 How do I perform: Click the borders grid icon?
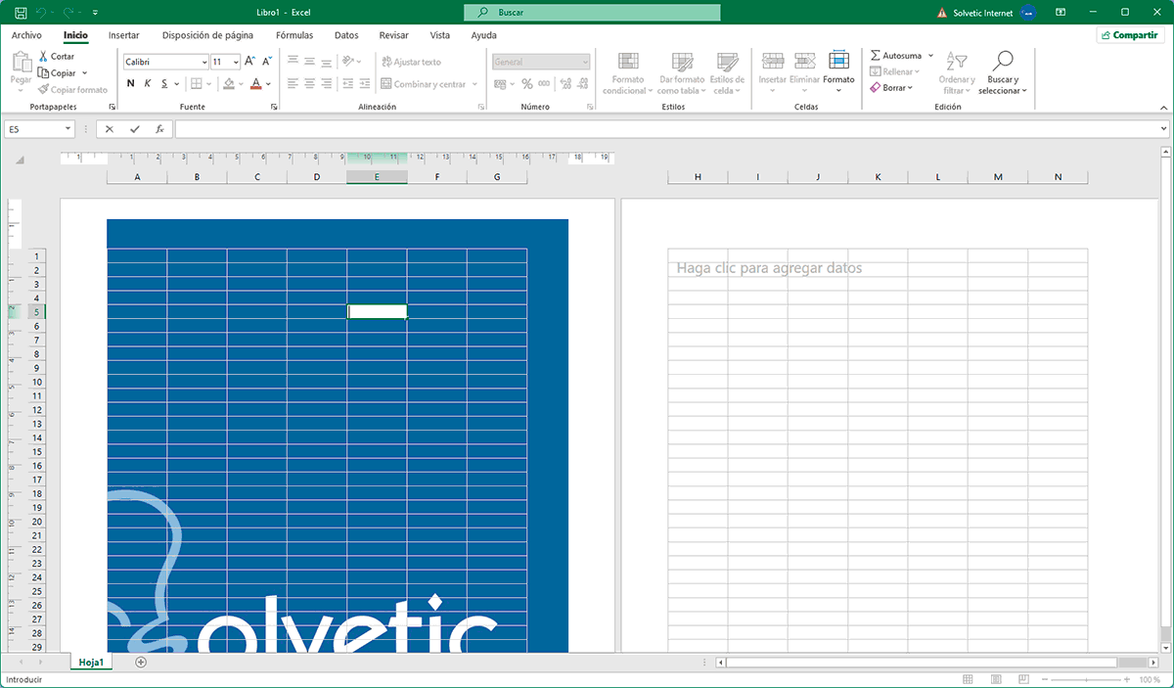pyautogui.click(x=196, y=84)
